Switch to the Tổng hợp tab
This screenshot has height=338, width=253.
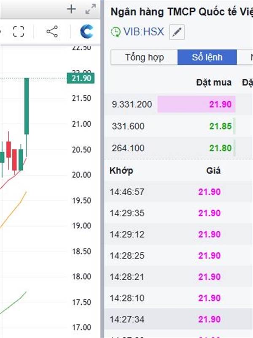[x=144, y=57]
